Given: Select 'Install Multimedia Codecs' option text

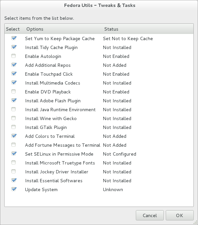Looking at the screenshot, I should [x=53, y=83].
